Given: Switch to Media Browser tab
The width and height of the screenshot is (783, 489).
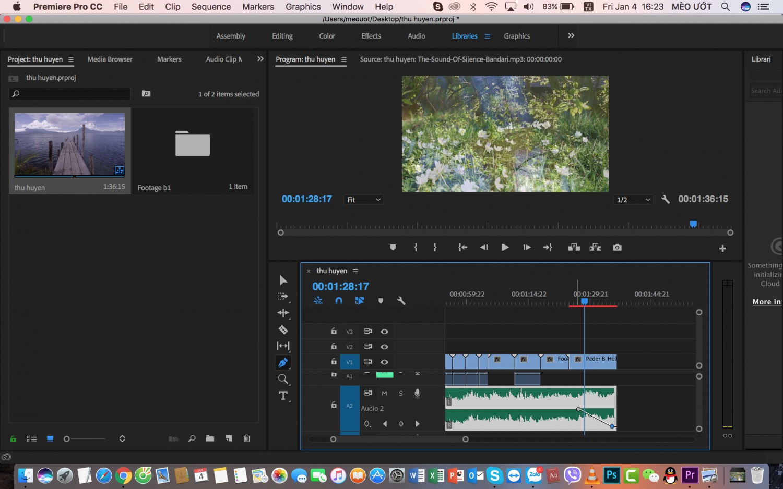Looking at the screenshot, I should (x=110, y=59).
